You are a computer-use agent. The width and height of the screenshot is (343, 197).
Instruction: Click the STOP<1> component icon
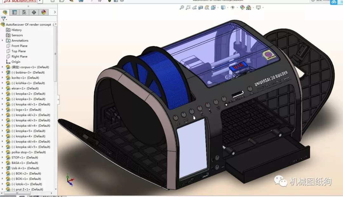(x=8, y=157)
